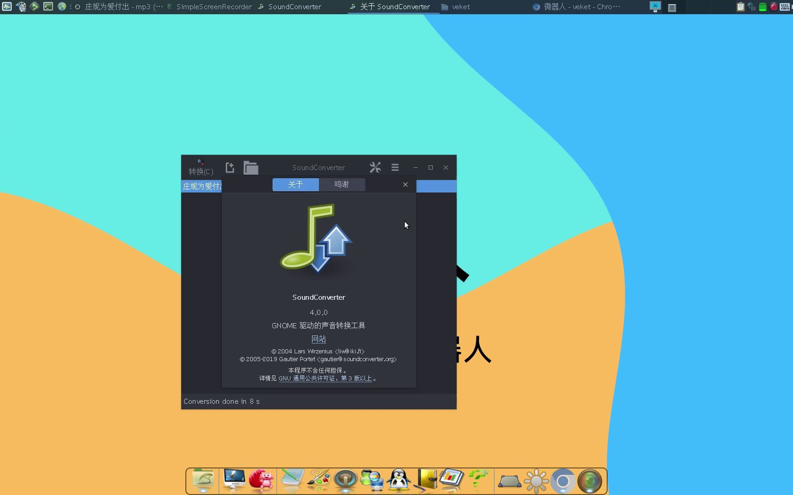The height and width of the screenshot is (495, 793).
Task: Click the show desktop monitor icon in panel
Action: click(655, 6)
